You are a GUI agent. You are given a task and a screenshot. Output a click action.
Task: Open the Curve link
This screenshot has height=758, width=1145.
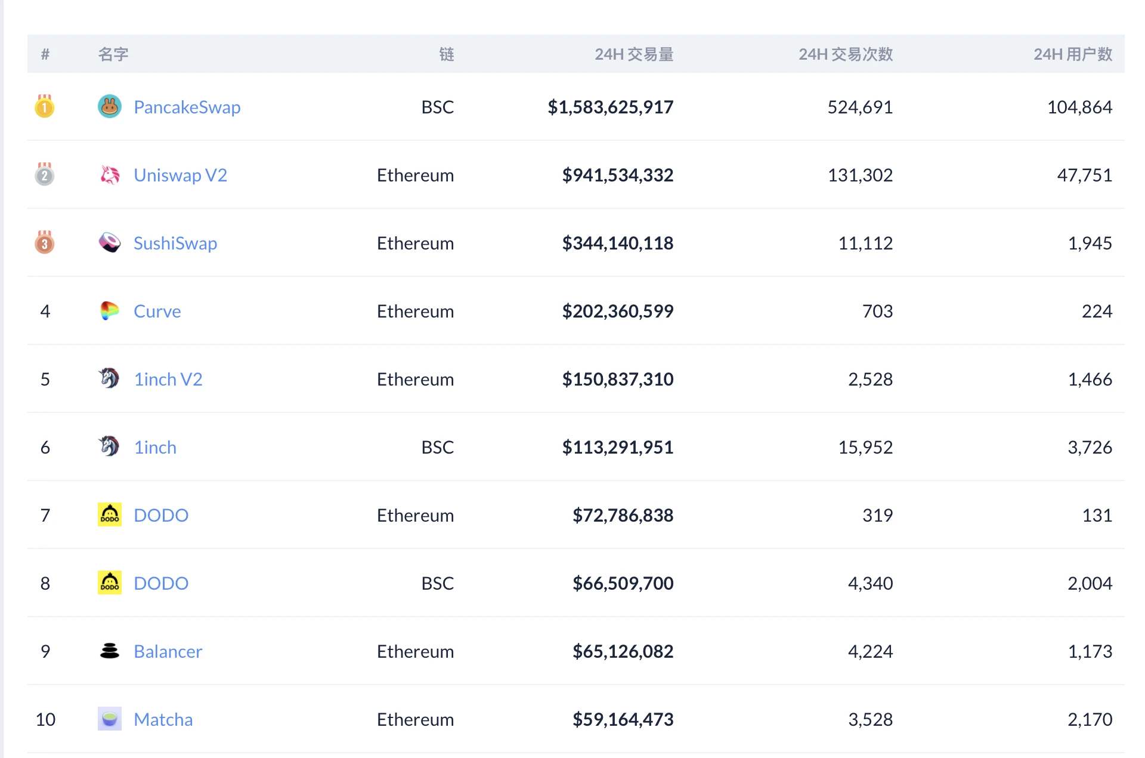tap(157, 312)
